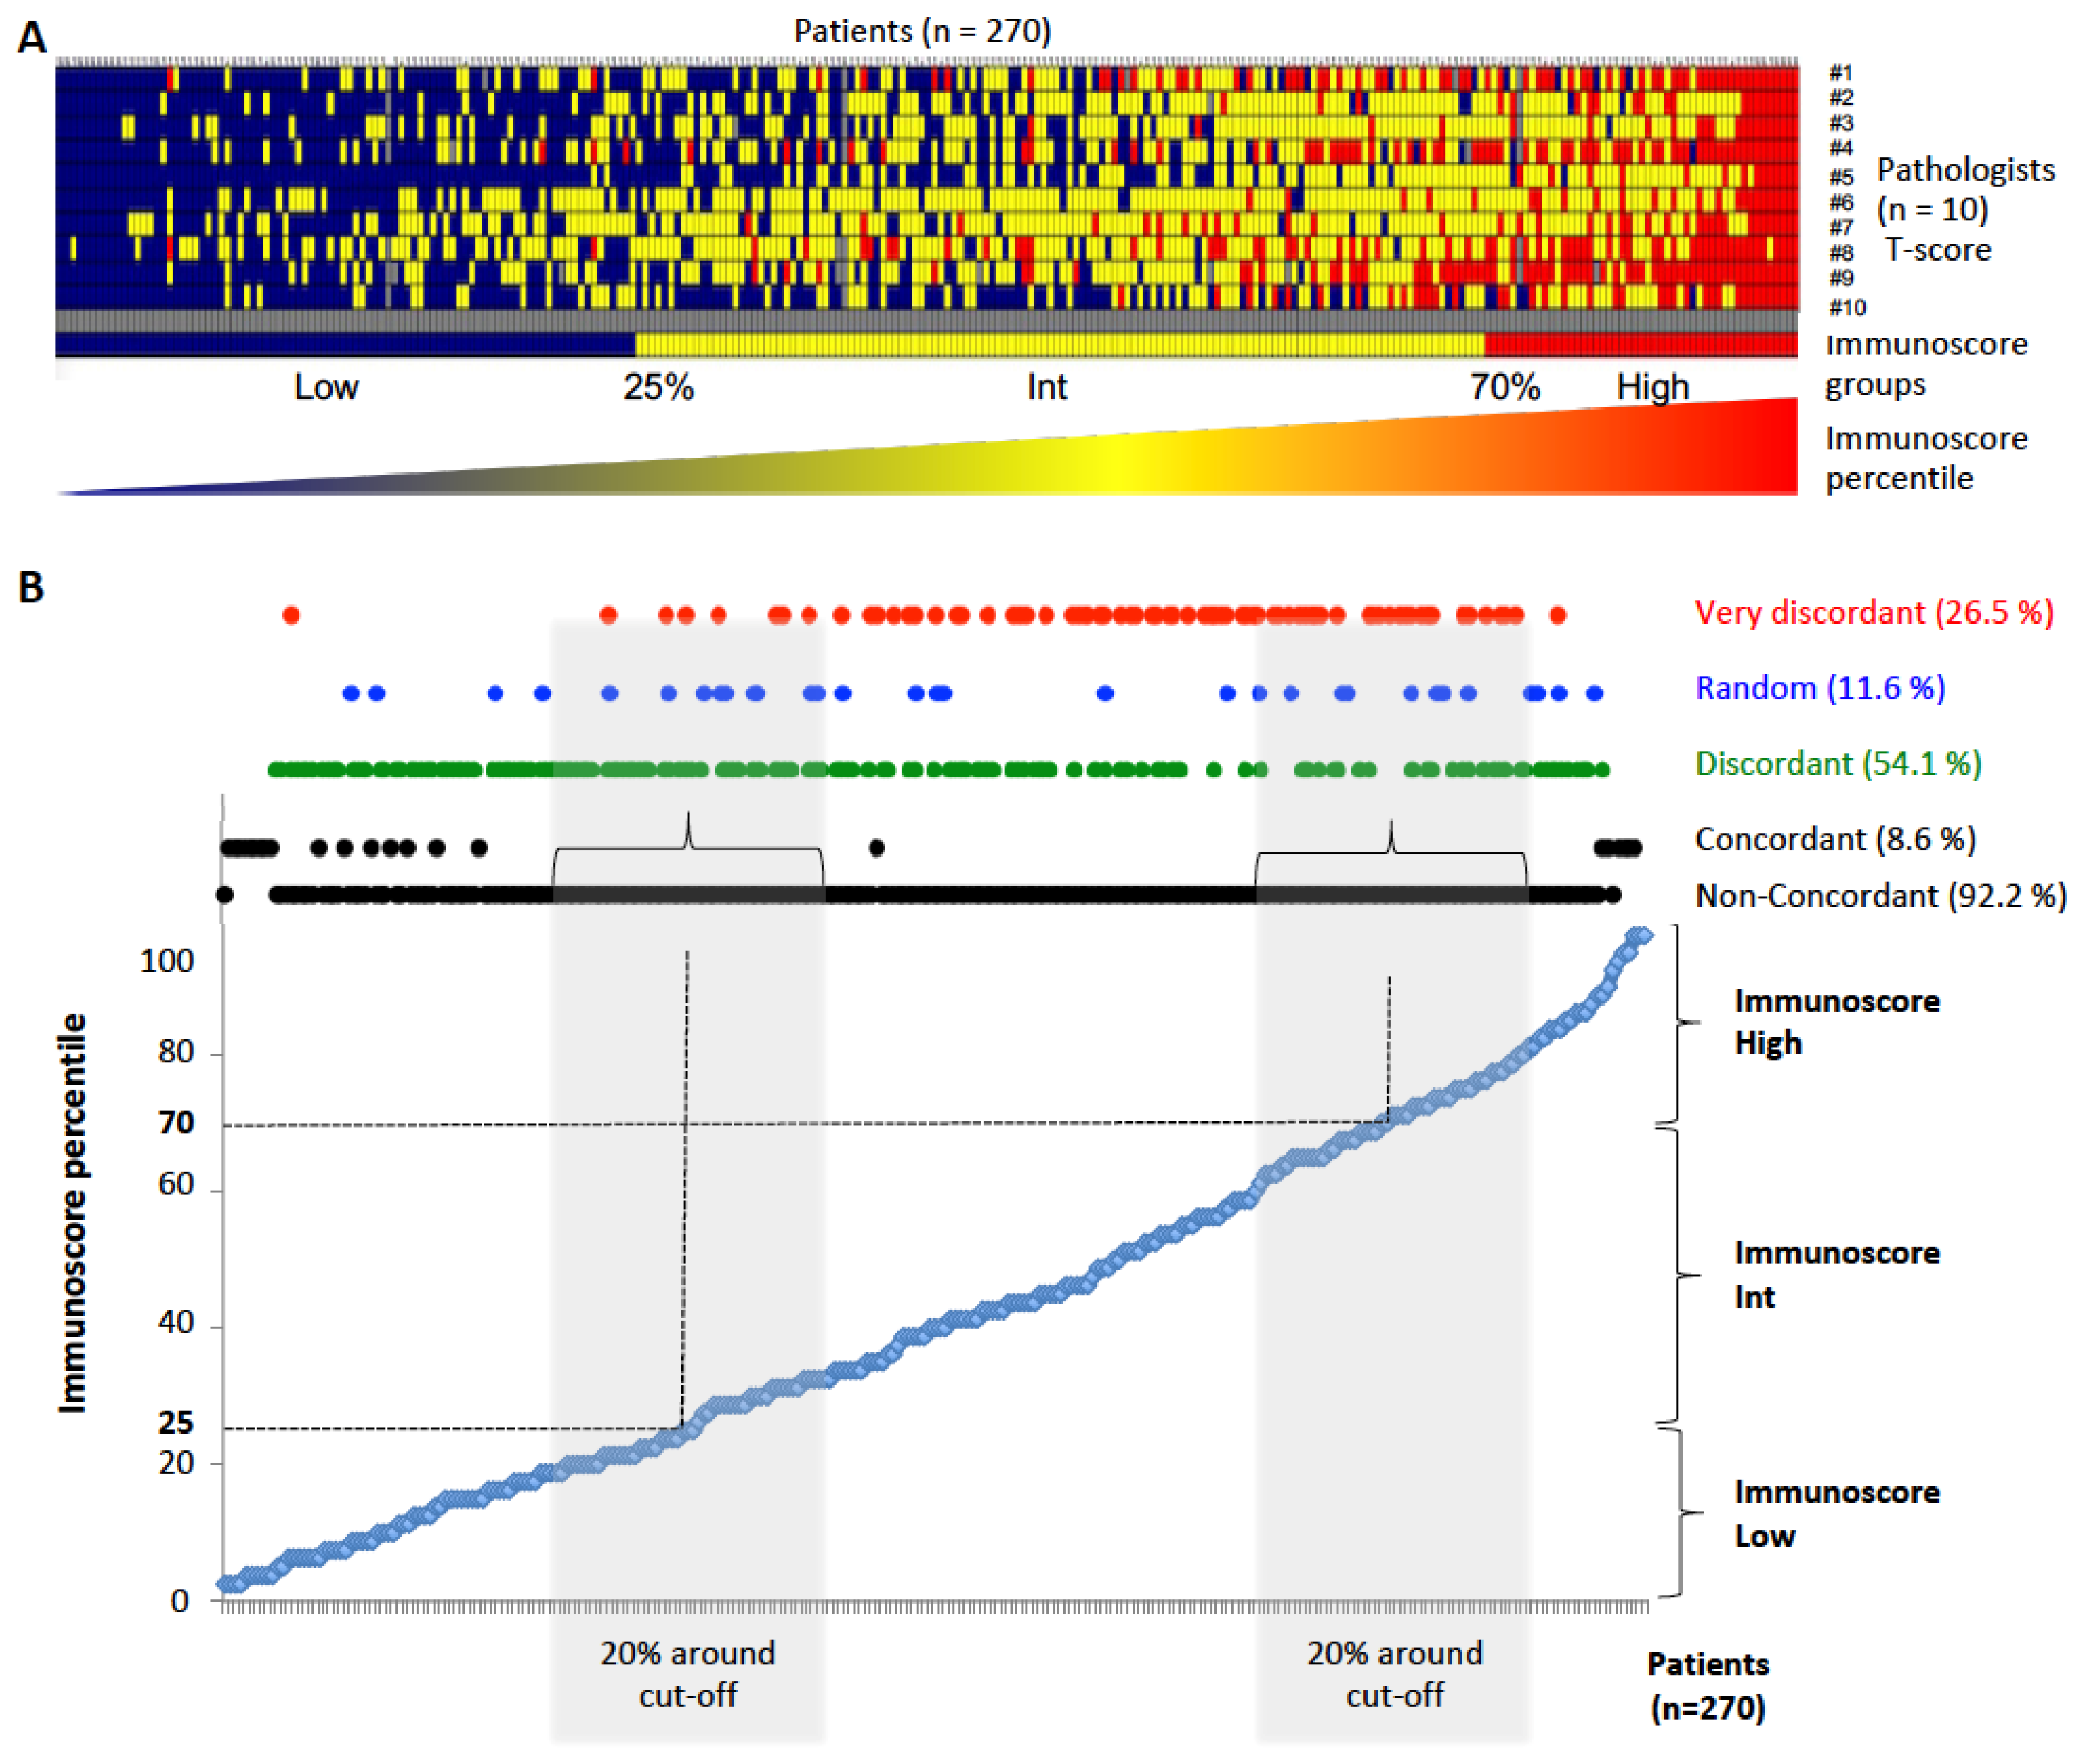Click the red High immunoscore group bar

coord(1640,346)
